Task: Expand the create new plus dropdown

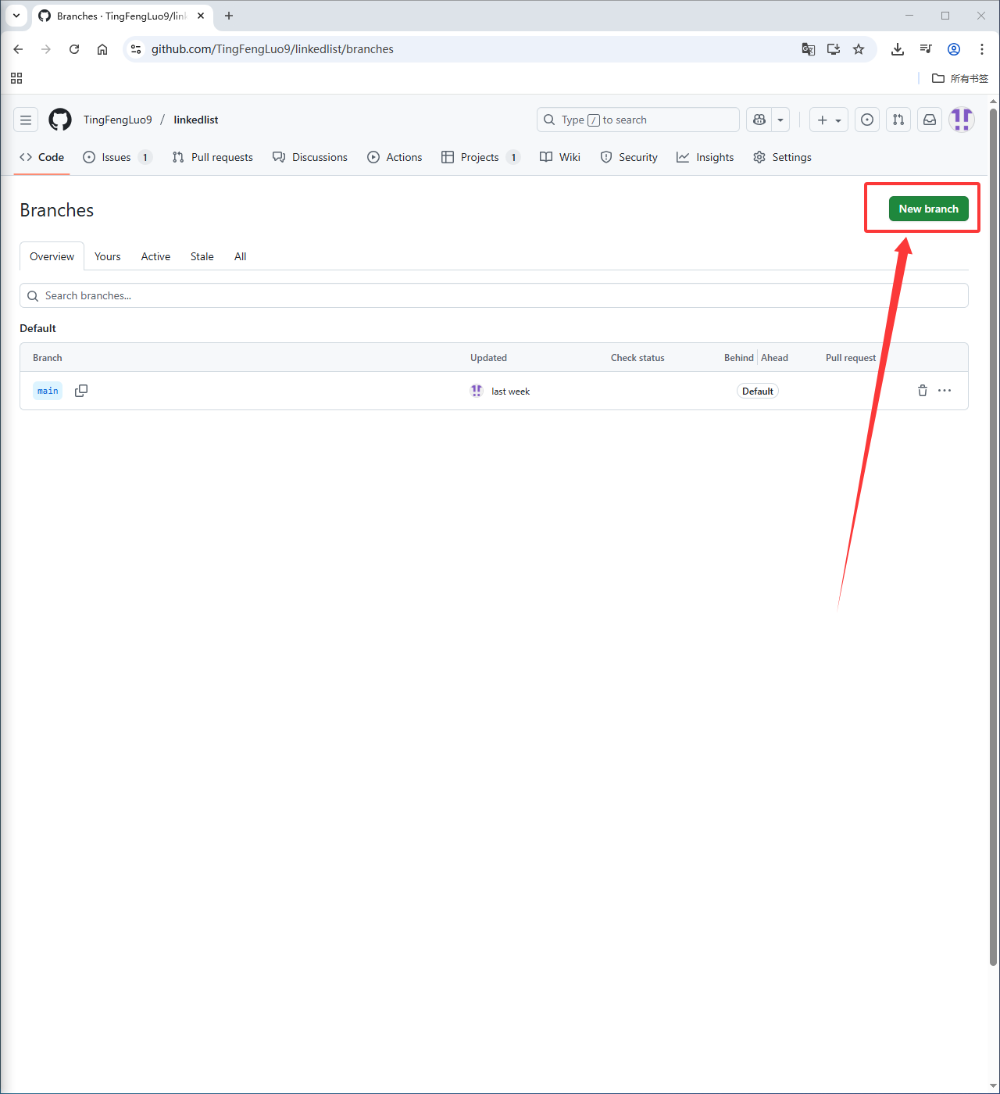Action: (829, 120)
